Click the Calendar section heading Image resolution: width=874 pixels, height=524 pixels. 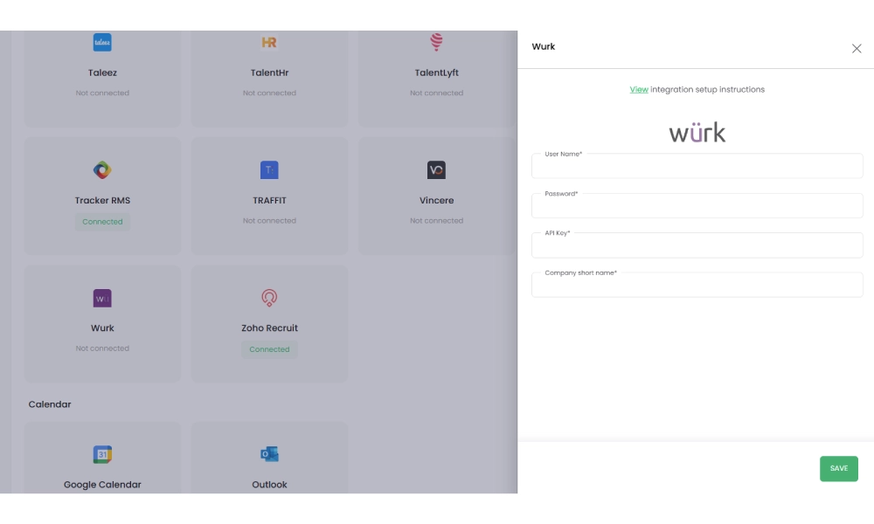[x=50, y=404]
